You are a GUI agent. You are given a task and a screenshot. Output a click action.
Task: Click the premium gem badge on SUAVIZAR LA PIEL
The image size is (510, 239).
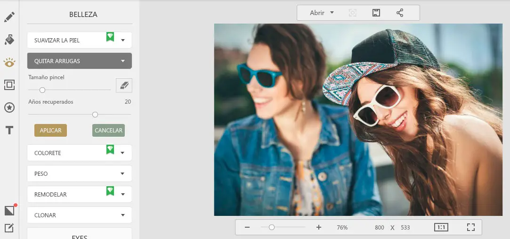pos(110,37)
